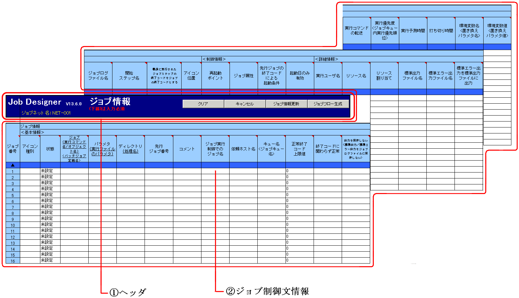The height and width of the screenshot is (298, 519).
Task: Click the 未設定 status cell in row 13
Action: point(50,243)
